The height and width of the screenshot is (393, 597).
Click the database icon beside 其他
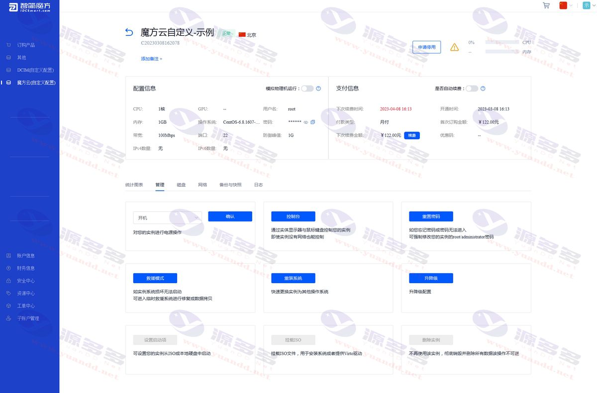point(8,58)
